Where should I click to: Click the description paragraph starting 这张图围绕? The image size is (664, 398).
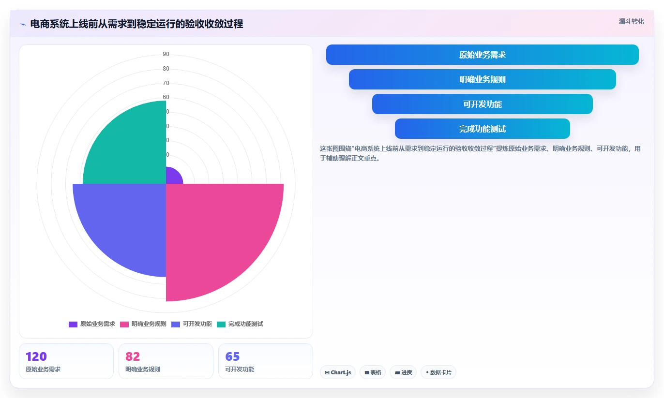(480, 153)
